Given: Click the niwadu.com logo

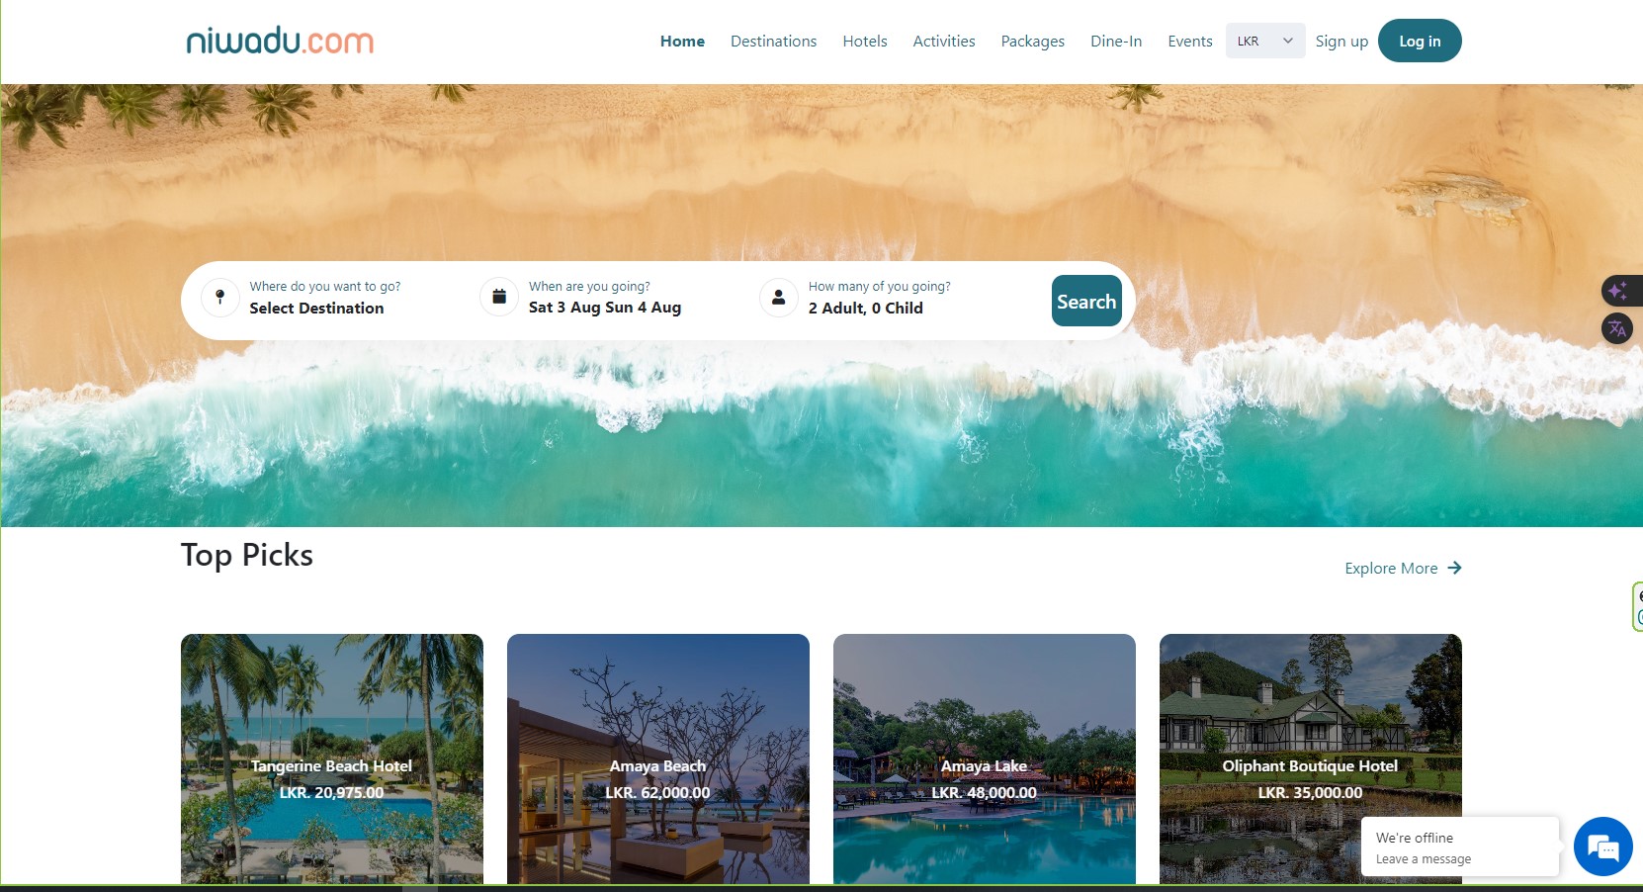Looking at the screenshot, I should [x=280, y=41].
